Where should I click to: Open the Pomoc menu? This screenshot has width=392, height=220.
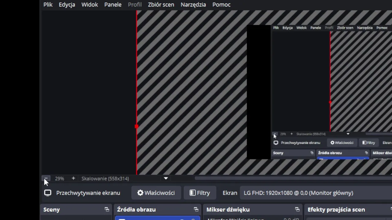pyautogui.click(x=221, y=5)
